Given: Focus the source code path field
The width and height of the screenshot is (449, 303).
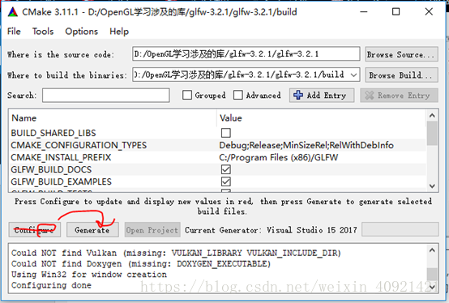Looking at the screenshot, I should (246, 53).
